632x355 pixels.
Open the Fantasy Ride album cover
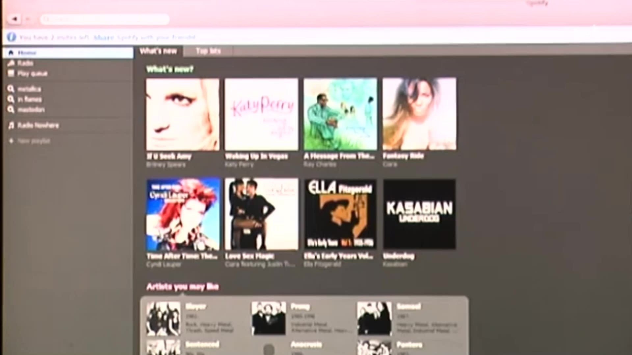click(419, 114)
